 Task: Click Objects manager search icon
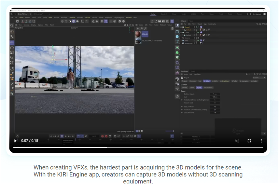click(257, 24)
